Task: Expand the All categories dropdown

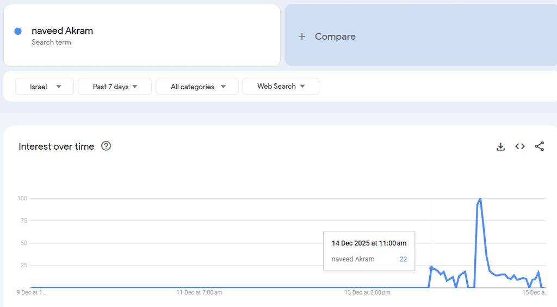Action: pos(197,87)
